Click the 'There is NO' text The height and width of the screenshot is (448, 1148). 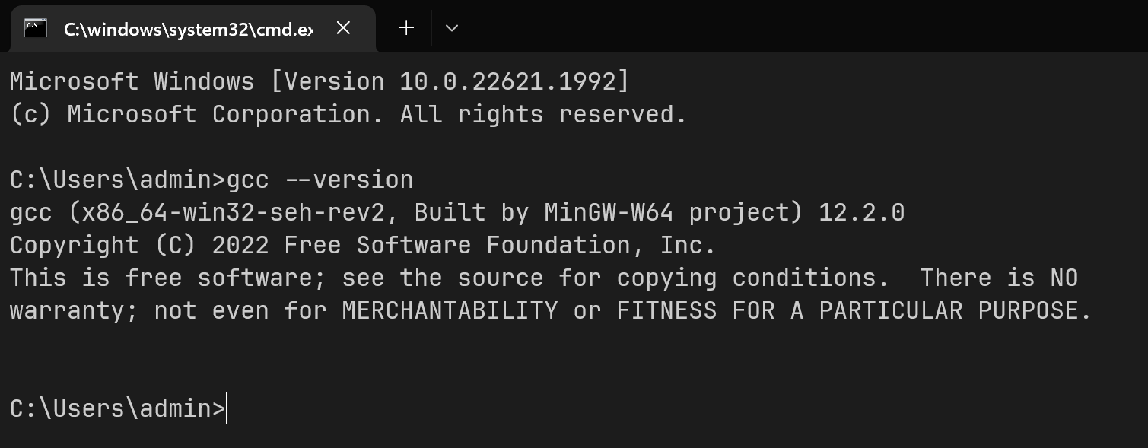pyautogui.click(x=999, y=278)
